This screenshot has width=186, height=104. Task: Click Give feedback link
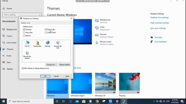[x=161, y=42]
